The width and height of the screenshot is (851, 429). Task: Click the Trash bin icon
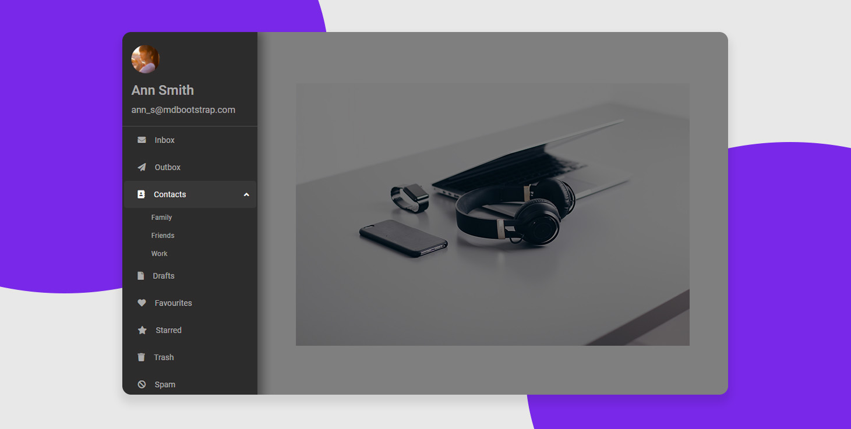[141, 357]
